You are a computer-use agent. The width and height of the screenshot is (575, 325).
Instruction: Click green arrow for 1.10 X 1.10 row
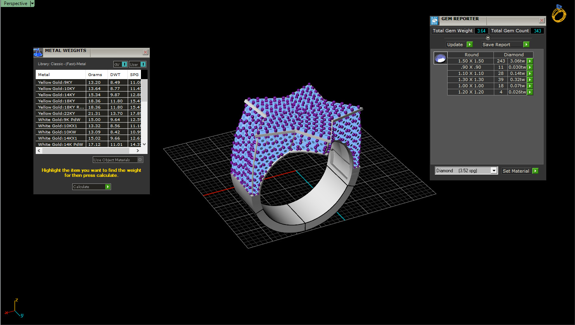pyautogui.click(x=530, y=73)
